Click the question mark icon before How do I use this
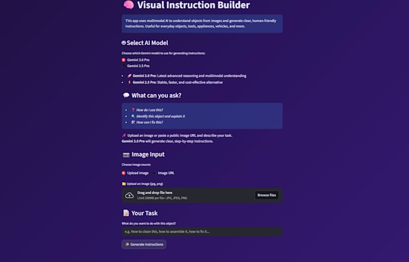 pos(133,110)
